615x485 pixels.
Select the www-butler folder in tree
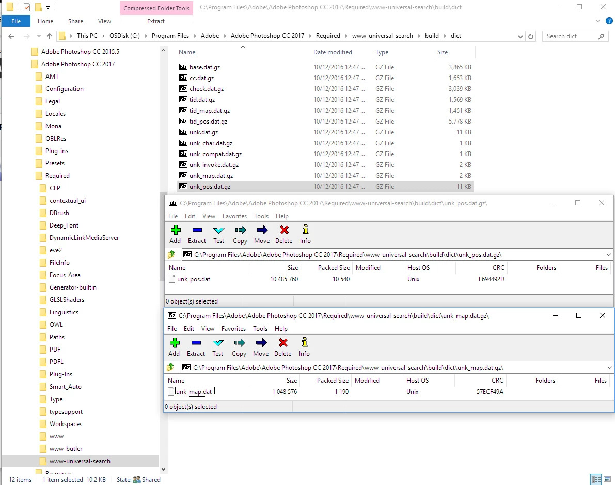[x=66, y=449]
